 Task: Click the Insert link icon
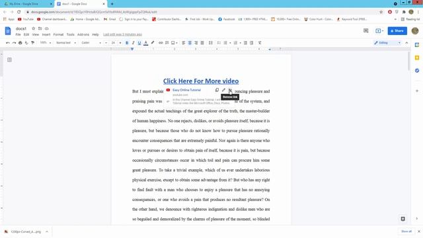point(161,42)
